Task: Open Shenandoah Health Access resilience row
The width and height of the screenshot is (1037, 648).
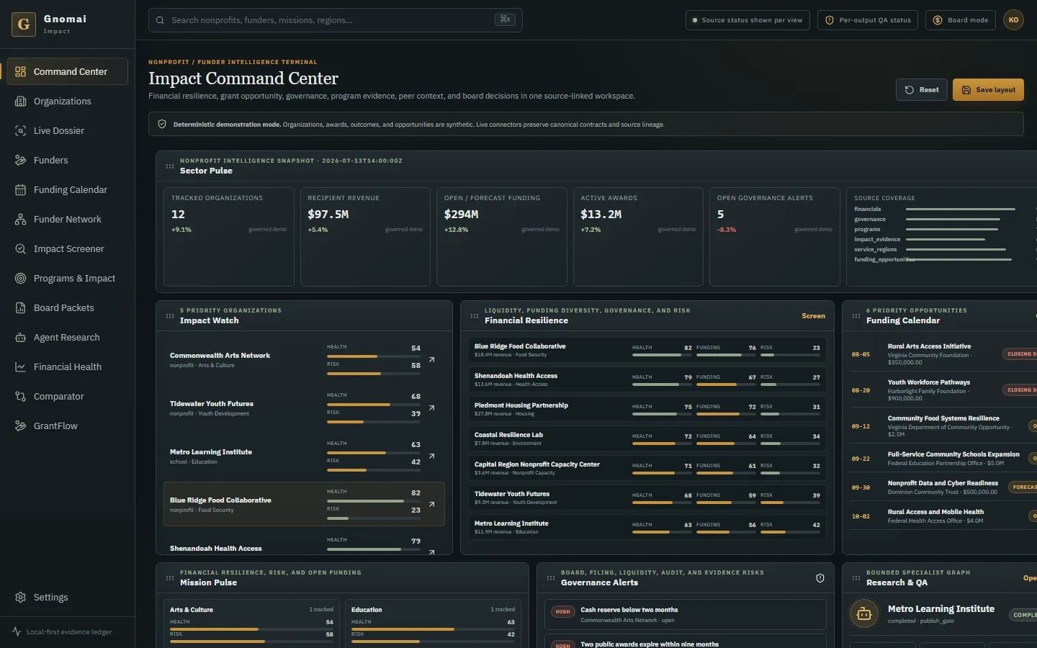Action: [x=647, y=379]
